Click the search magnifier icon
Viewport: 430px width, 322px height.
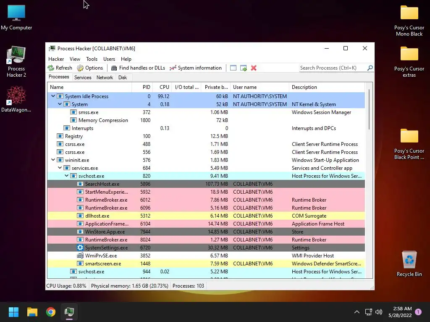pyautogui.click(x=370, y=68)
